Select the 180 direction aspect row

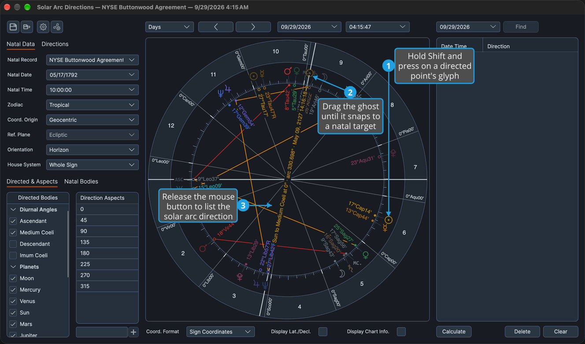[x=107, y=253]
